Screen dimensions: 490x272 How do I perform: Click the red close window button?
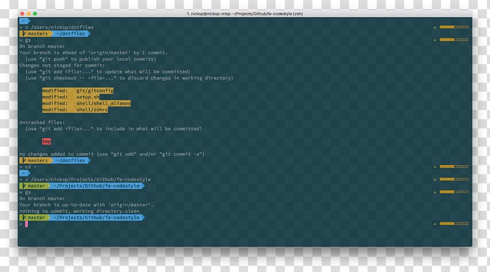pyautogui.click(x=22, y=13)
